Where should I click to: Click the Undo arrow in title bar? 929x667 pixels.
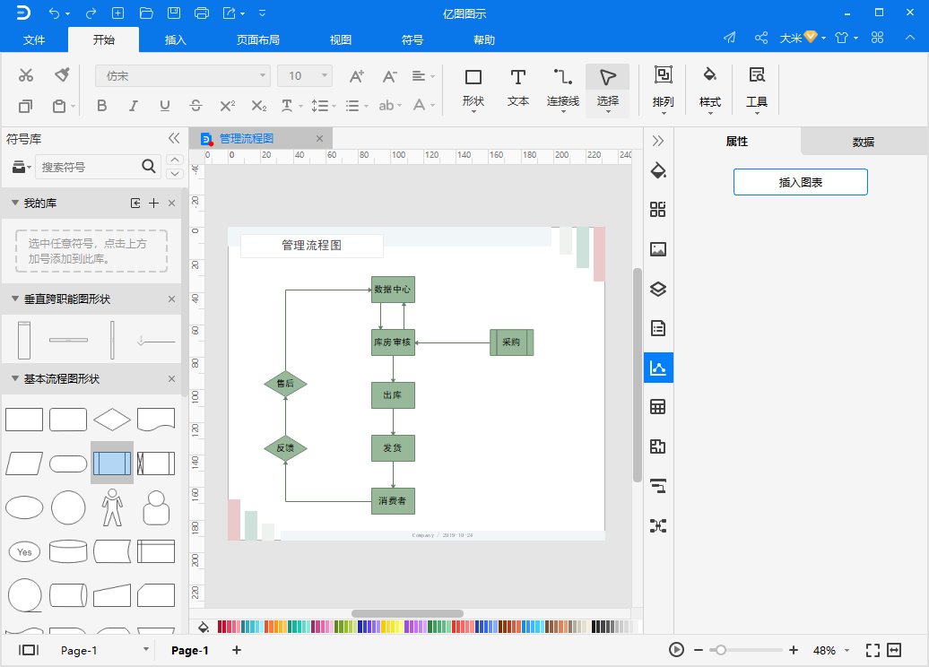click(55, 13)
